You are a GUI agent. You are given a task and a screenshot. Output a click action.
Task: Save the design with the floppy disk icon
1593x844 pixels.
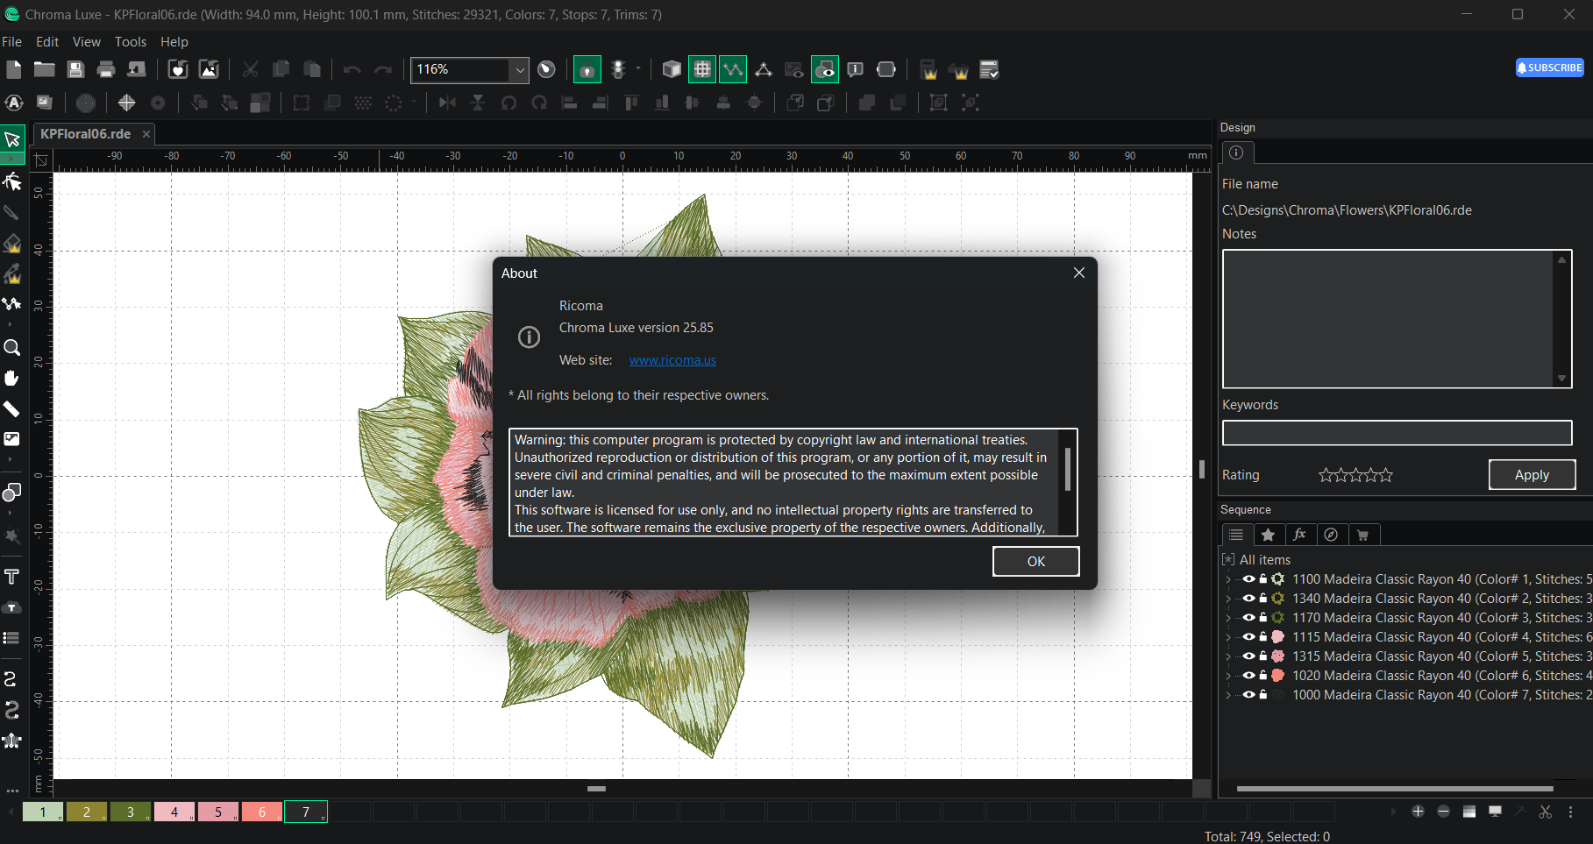[75, 69]
